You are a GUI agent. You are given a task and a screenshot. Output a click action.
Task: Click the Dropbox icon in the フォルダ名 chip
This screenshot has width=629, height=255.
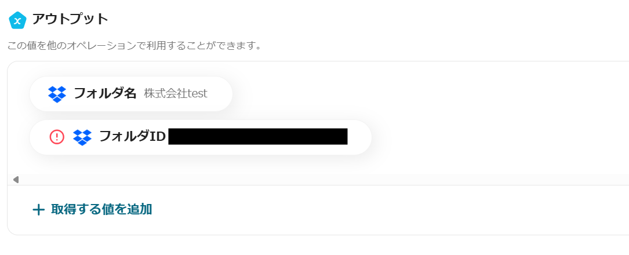pyautogui.click(x=57, y=94)
